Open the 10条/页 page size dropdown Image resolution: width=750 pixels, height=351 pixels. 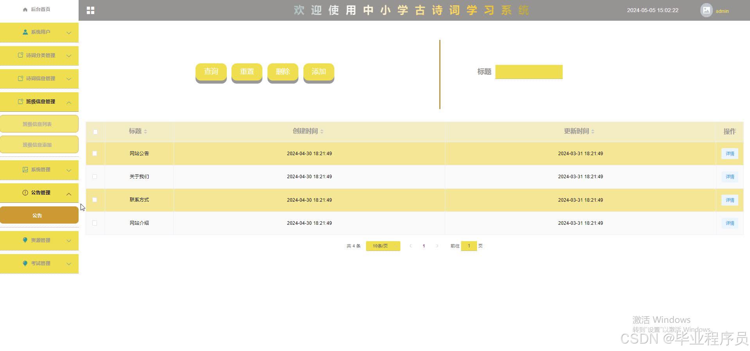tap(383, 246)
